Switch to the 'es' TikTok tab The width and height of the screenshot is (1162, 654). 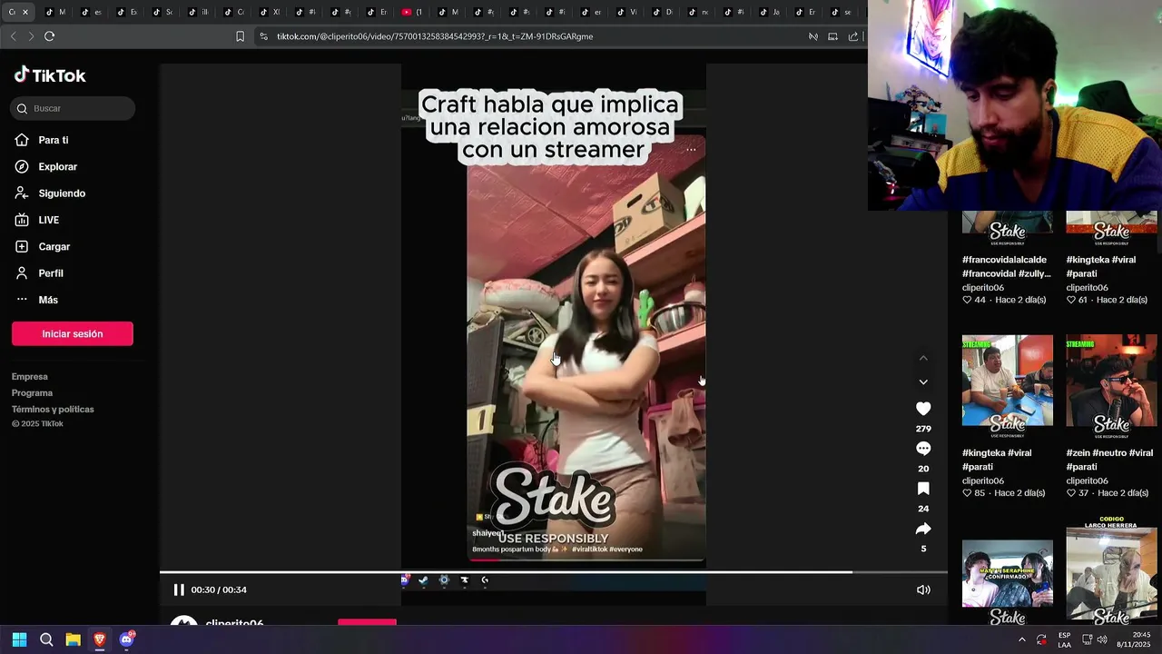91,12
